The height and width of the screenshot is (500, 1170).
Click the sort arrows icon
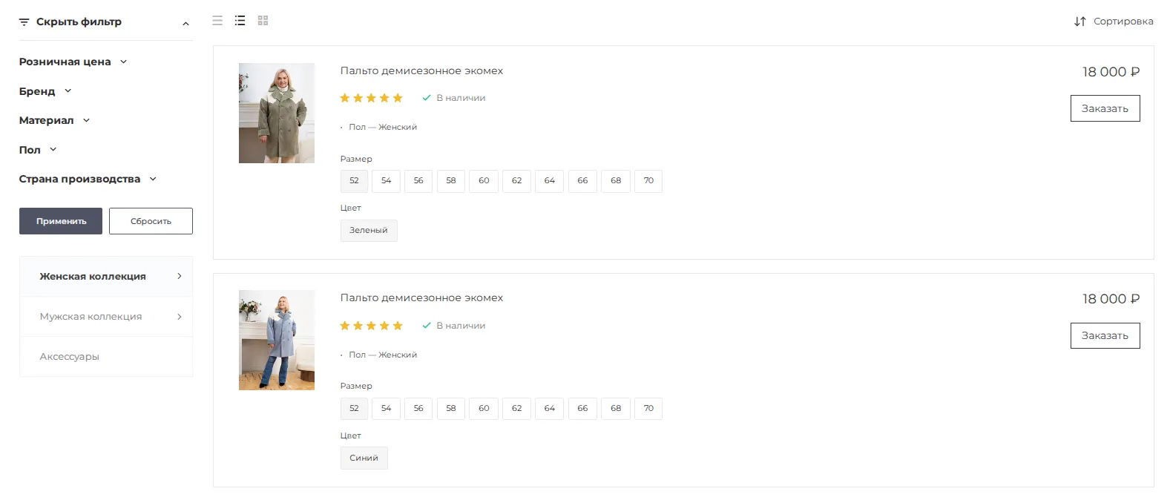pyautogui.click(x=1079, y=22)
